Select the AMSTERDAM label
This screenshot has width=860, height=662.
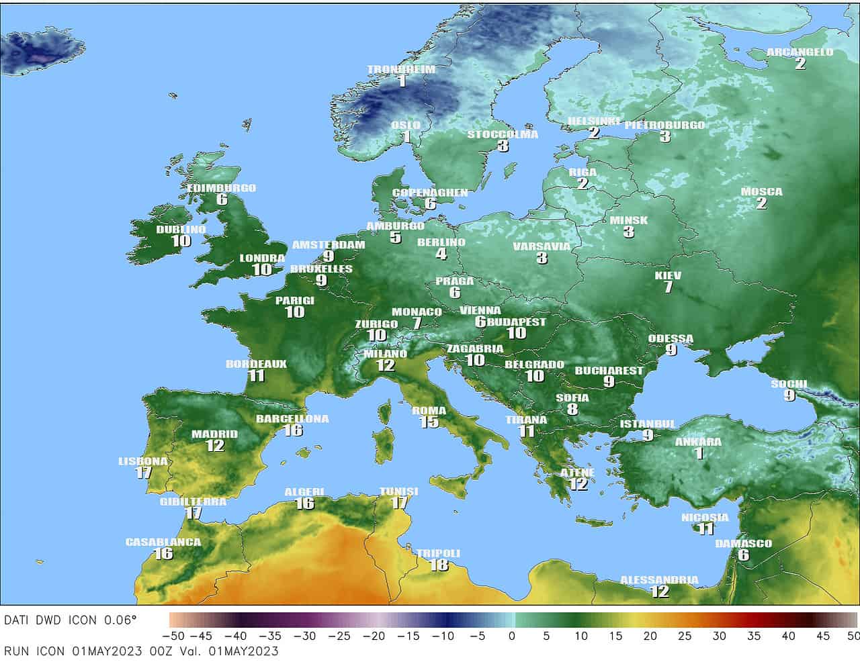[x=328, y=244]
